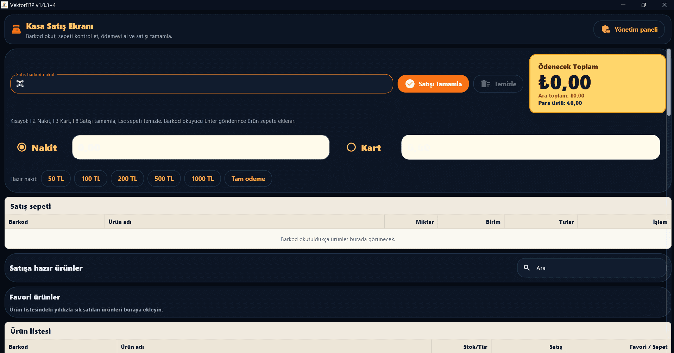Choose the 200 TL preset amount
This screenshot has height=353, width=674.
pos(127,178)
